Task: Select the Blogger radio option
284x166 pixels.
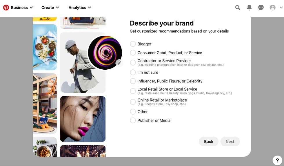Action: pos(133,44)
